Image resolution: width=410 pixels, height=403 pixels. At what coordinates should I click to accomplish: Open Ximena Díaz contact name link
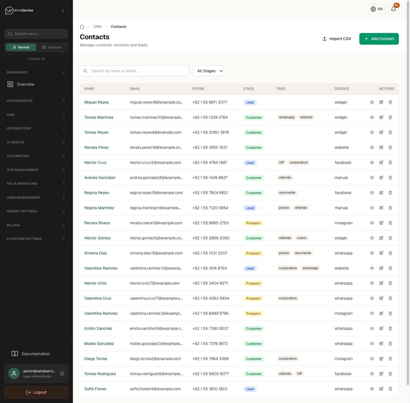pyautogui.click(x=95, y=253)
